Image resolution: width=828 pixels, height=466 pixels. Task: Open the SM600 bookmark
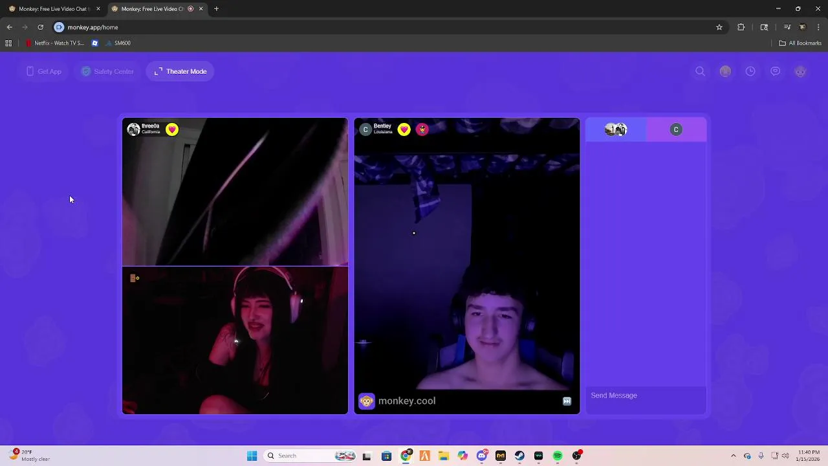pos(119,43)
